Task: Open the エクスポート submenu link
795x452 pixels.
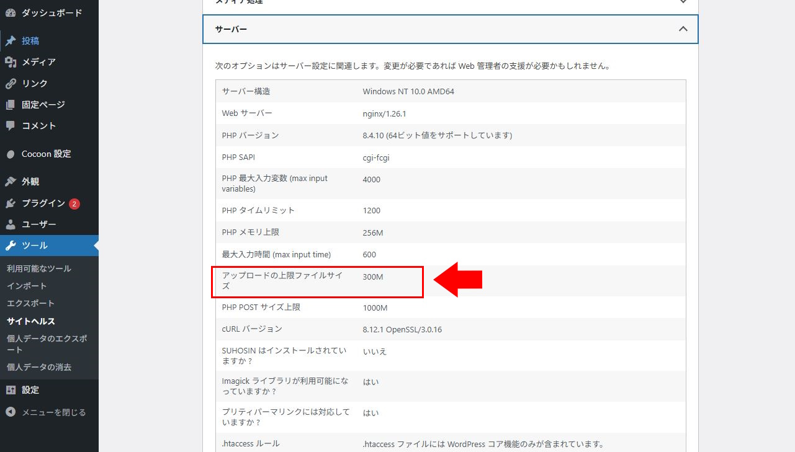Action: [x=30, y=303]
